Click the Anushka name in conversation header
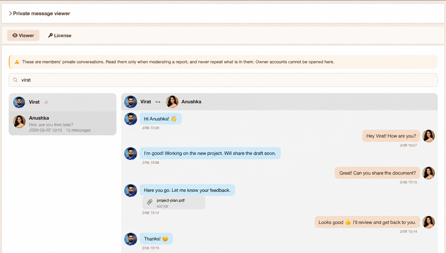 [x=191, y=102]
